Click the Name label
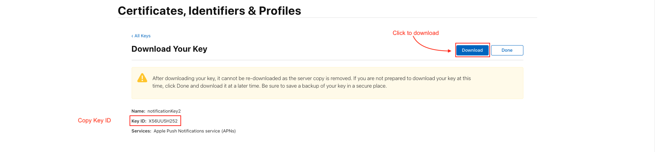 [138, 111]
